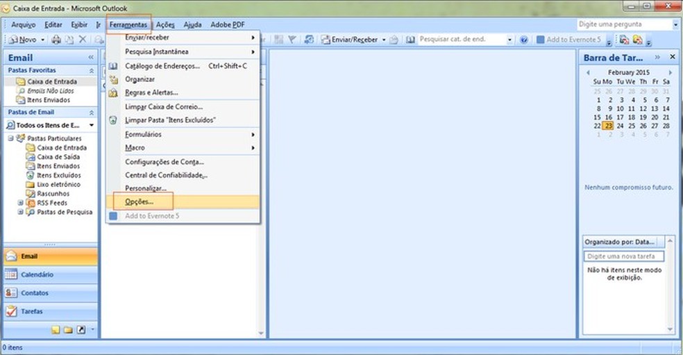The image size is (683, 355).
Task: Select Pastas de Pesquisa folder
Action: [x=59, y=213]
